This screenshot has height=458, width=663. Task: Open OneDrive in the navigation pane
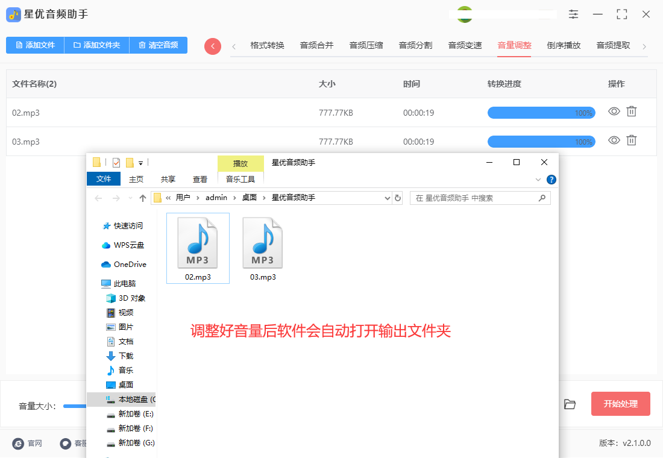pos(130,265)
